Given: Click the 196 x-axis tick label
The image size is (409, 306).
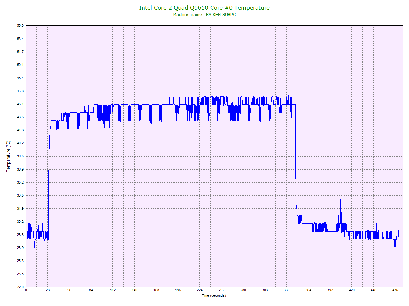Looking at the screenshot, I should point(178,290).
